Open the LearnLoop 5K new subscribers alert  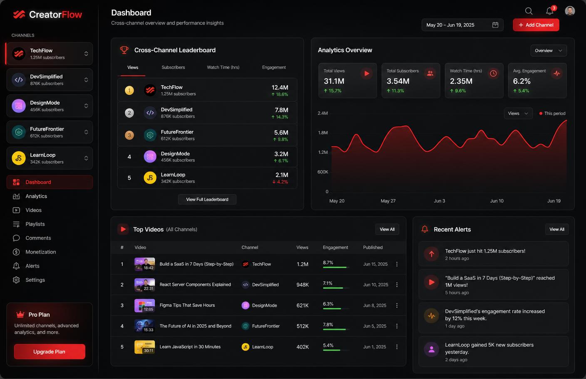494,352
